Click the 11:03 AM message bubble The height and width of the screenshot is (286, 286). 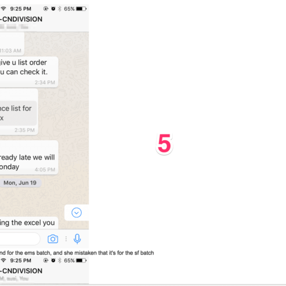(12, 44)
